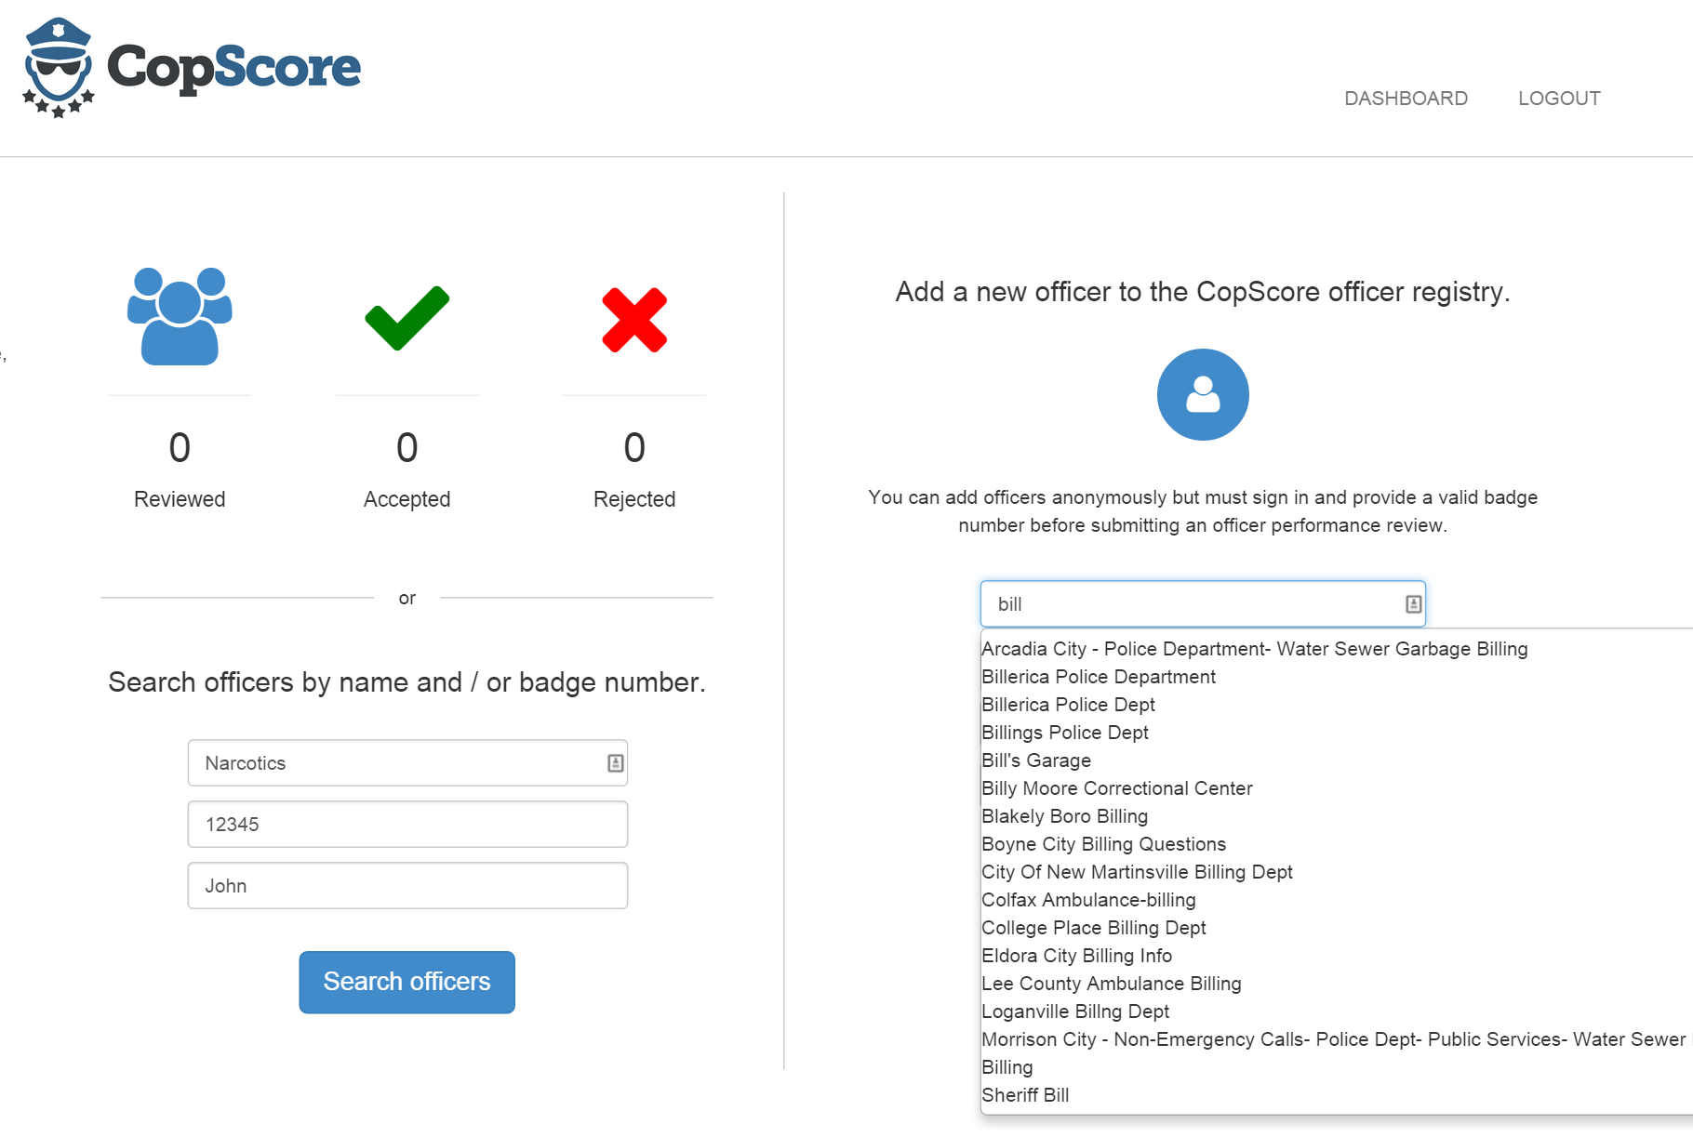Pick Bill's Garage from the dropdown list
Screen dimensions: 1693x1137
(x=1036, y=760)
